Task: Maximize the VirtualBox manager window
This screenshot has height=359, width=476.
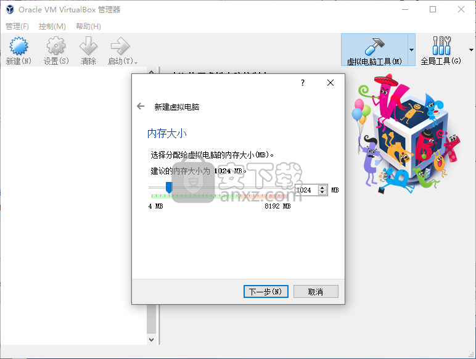Action: point(433,9)
